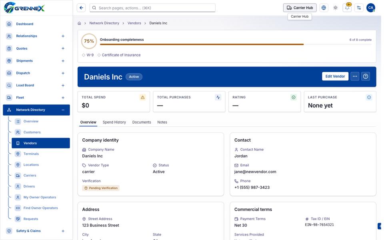Switch to the Documents tab

(142, 122)
